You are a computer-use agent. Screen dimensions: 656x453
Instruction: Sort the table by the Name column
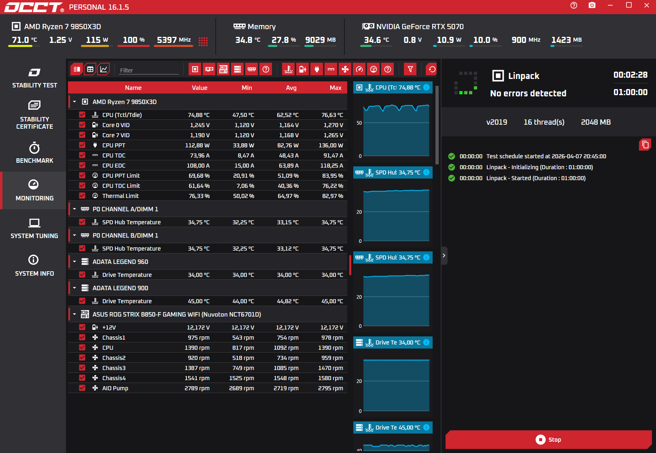[133, 87]
